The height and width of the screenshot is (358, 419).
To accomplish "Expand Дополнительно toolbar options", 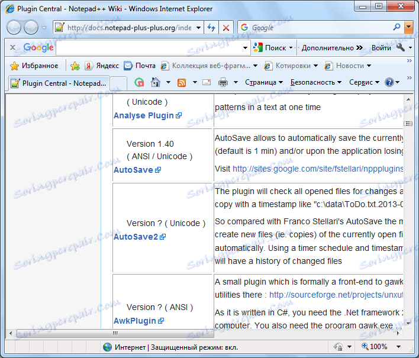I will pyautogui.click(x=332, y=48).
